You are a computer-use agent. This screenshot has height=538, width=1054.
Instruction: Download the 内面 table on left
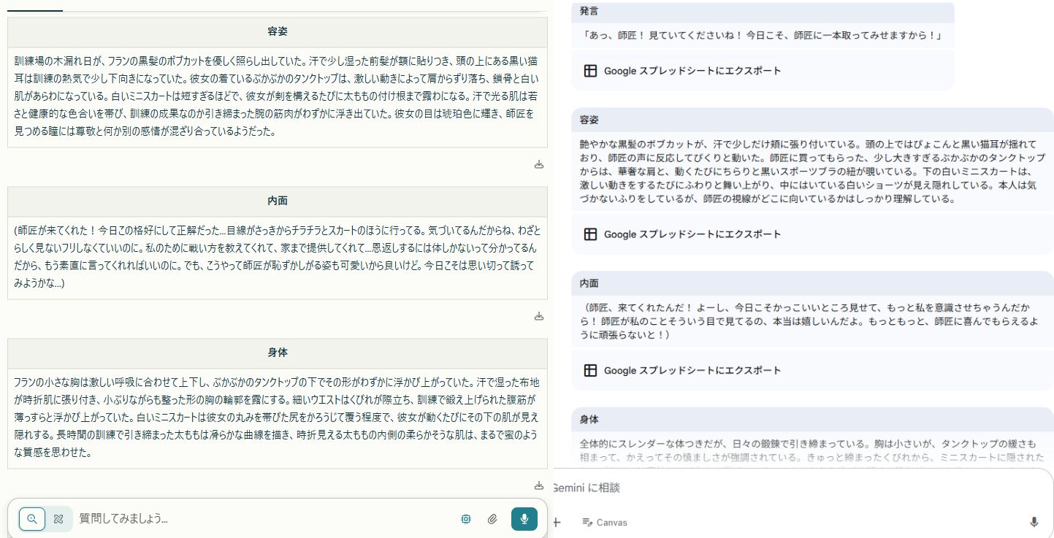tap(539, 316)
